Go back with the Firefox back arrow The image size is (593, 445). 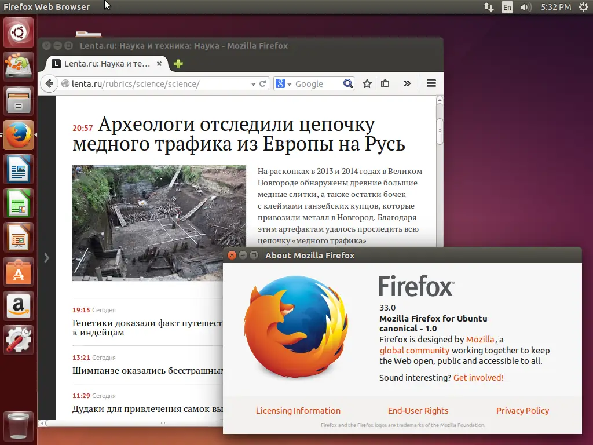click(49, 83)
